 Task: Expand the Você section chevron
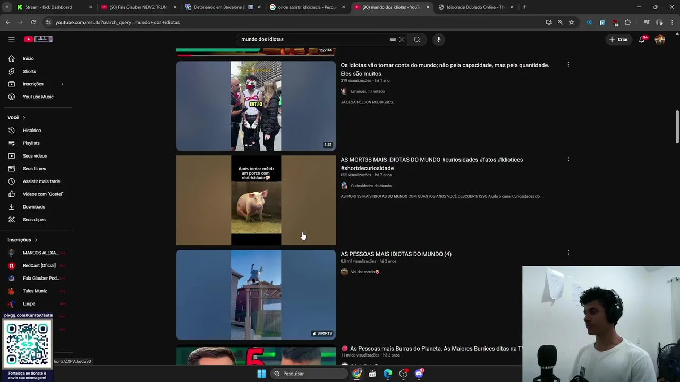click(x=24, y=118)
